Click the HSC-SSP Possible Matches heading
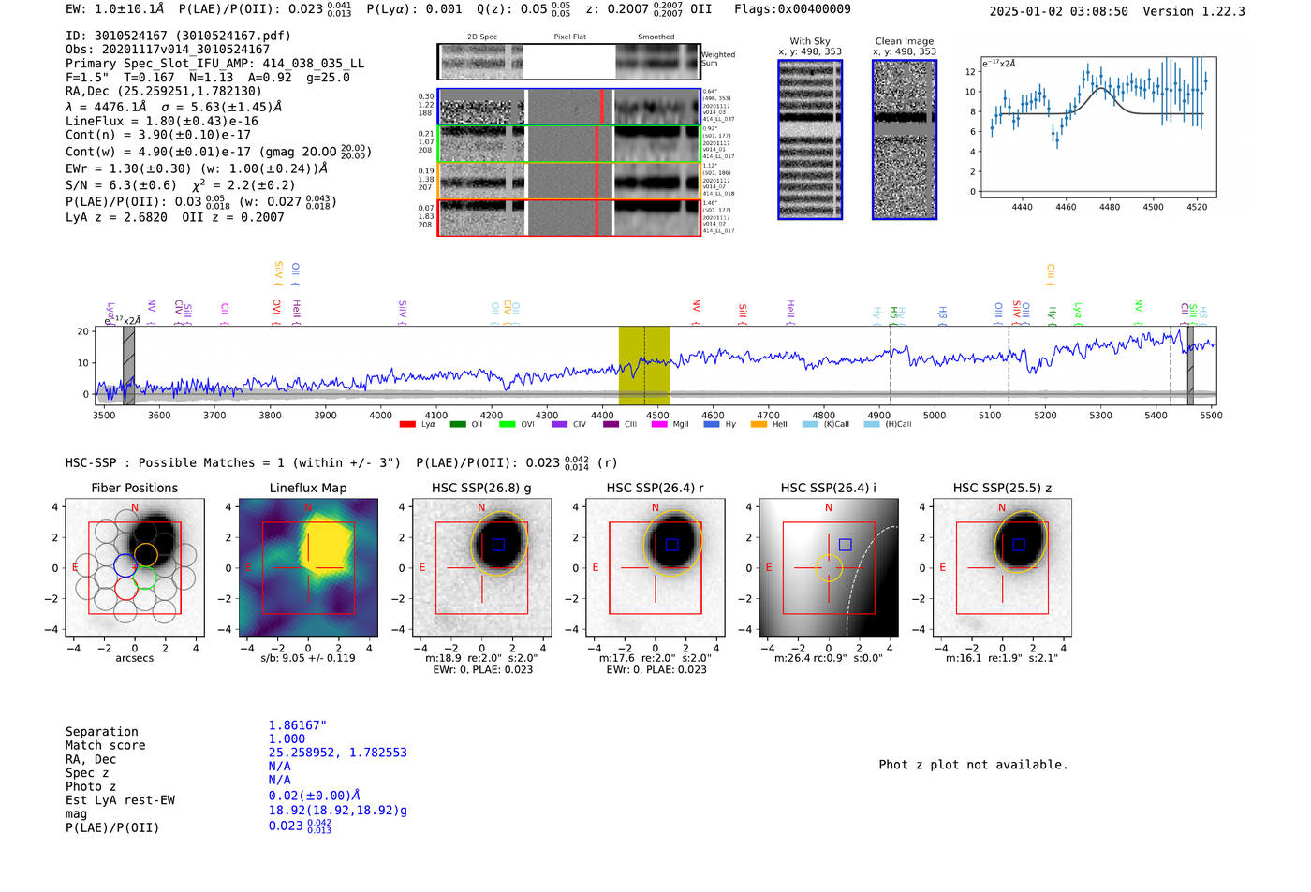This screenshot has width=1311, height=892. click(x=233, y=462)
